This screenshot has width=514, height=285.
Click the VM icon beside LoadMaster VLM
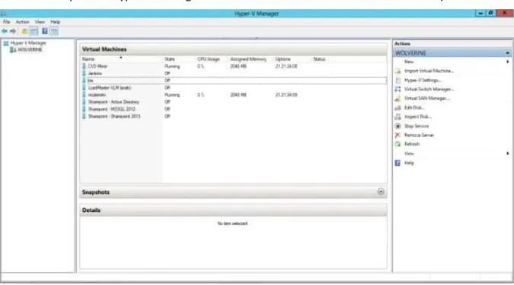[84, 87]
